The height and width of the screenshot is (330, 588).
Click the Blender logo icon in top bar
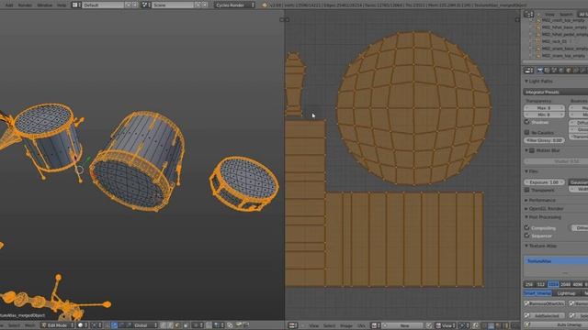tap(265, 5)
